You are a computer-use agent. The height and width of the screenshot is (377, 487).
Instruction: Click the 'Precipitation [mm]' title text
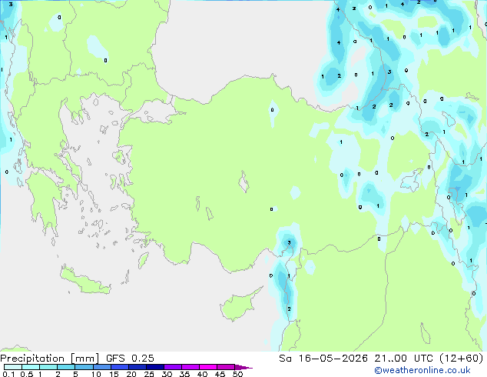point(50,359)
